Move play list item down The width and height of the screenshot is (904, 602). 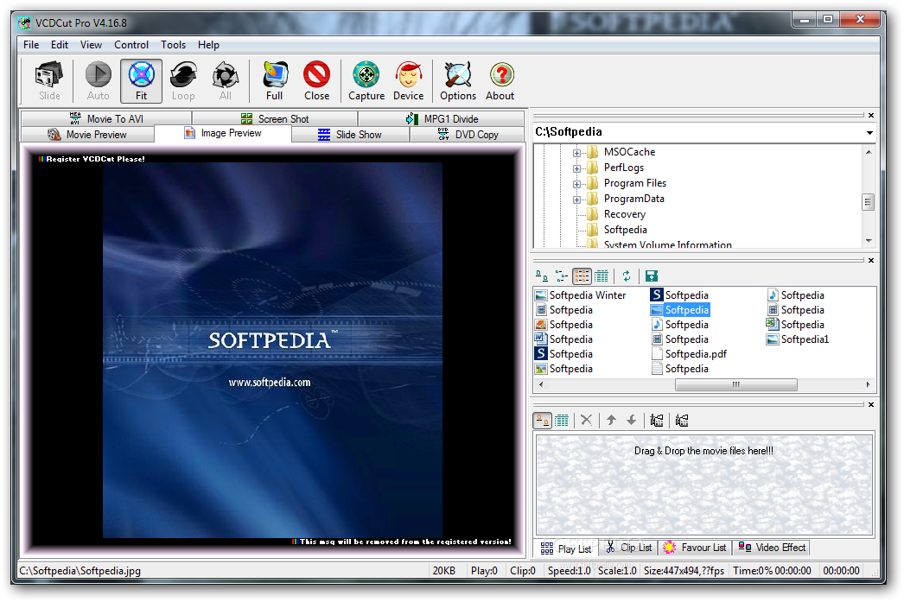pos(631,421)
